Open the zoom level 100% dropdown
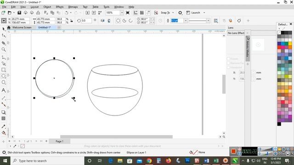Screen dimensions: 294x165 [122, 13]
